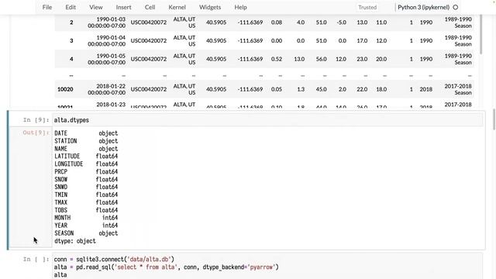Click 'data/alta.db' string in code

[149, 260]
